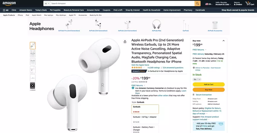This screenshot has width=257, height=133.
Task: Open the search category All dropdown
Action: [x=47, y=3]
